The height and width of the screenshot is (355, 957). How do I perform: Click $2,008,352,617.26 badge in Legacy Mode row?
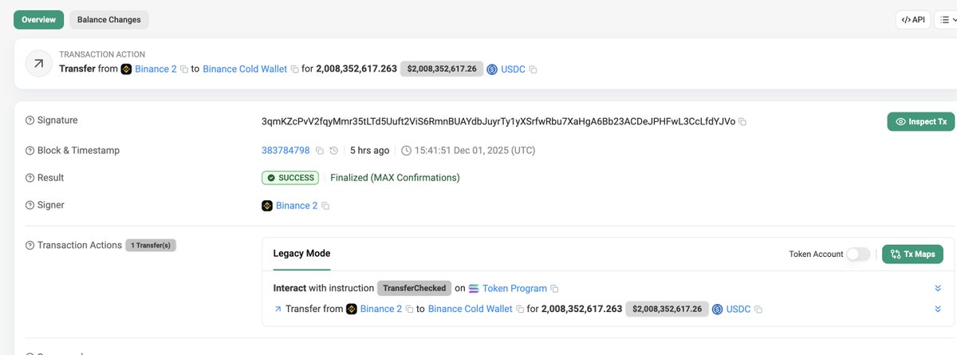tap(668, 309)
